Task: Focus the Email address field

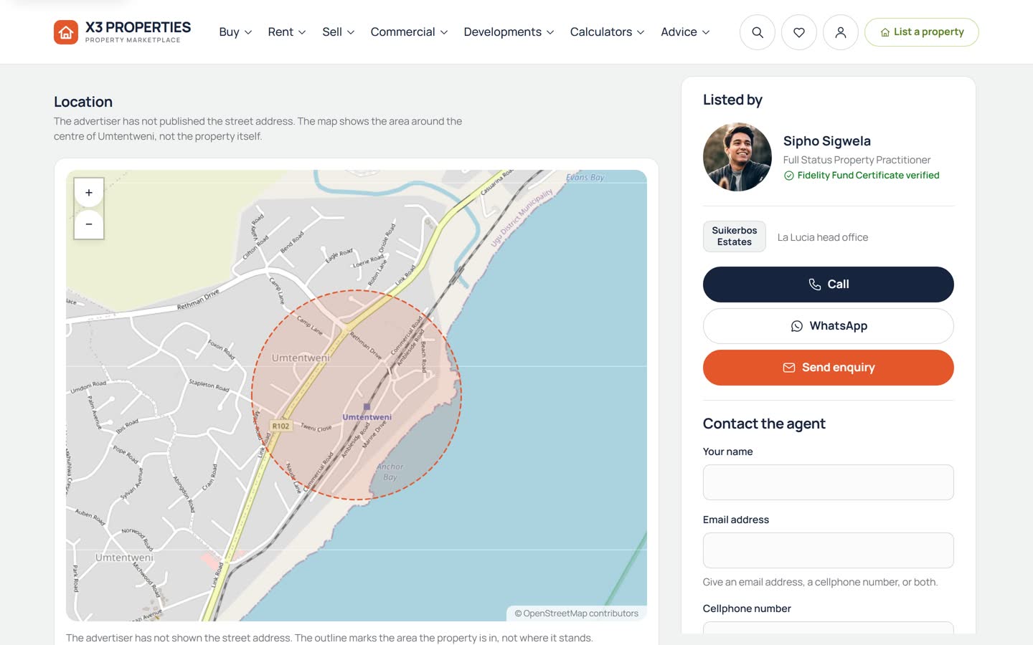Action: tap(829, 550)
